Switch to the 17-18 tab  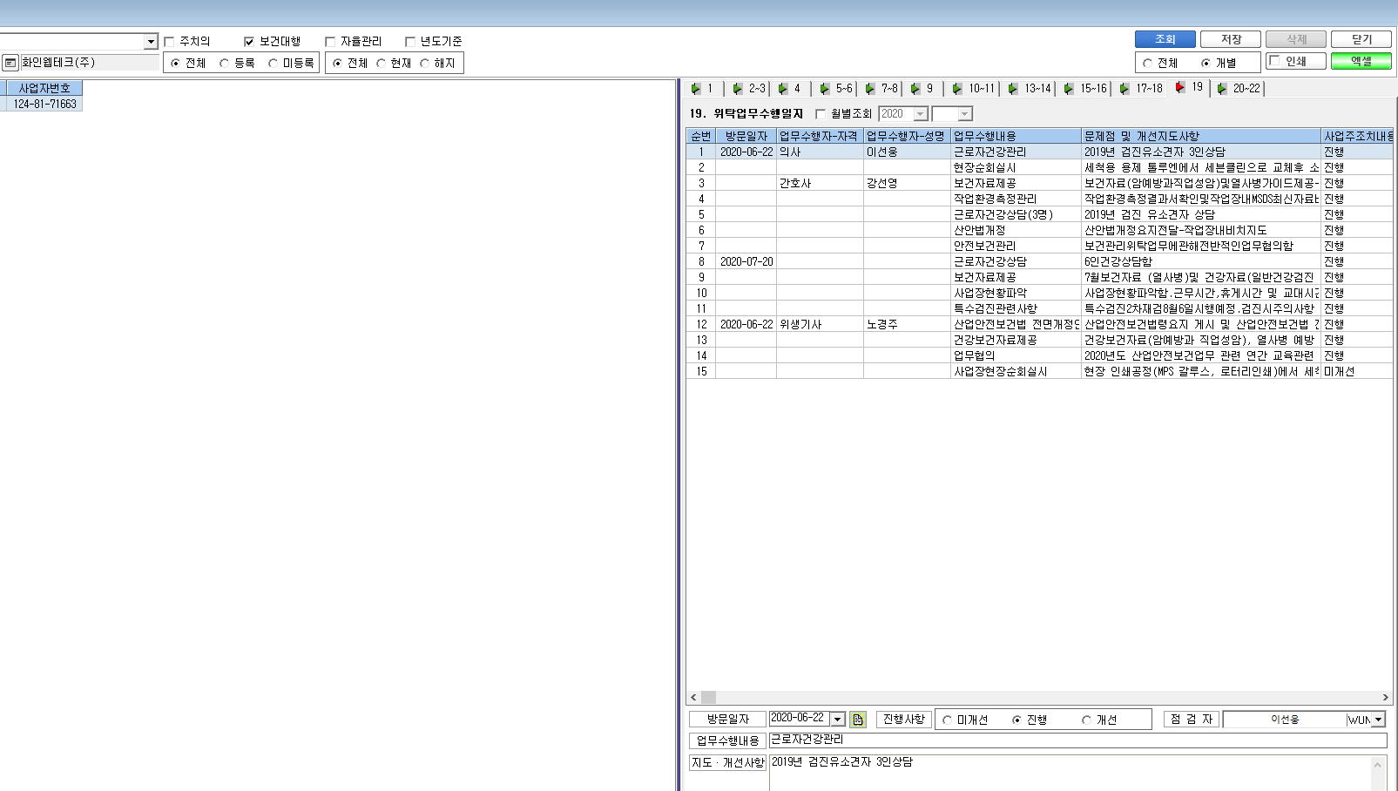coord(1140,89)
